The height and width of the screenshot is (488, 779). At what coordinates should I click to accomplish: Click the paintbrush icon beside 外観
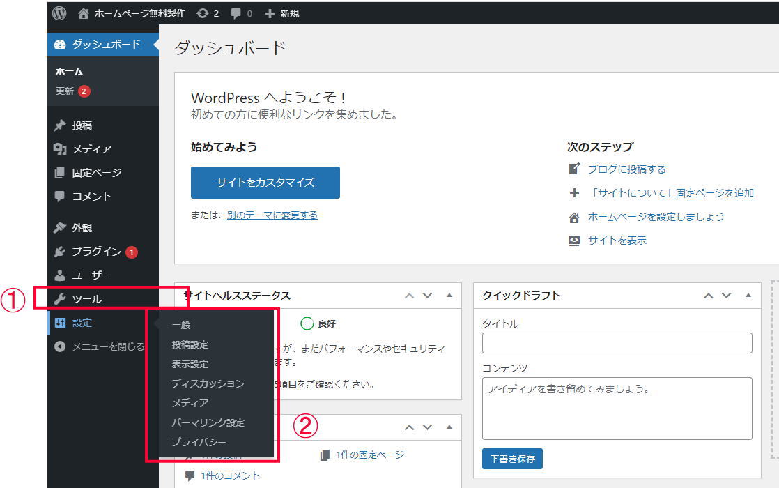pos(60,227)
